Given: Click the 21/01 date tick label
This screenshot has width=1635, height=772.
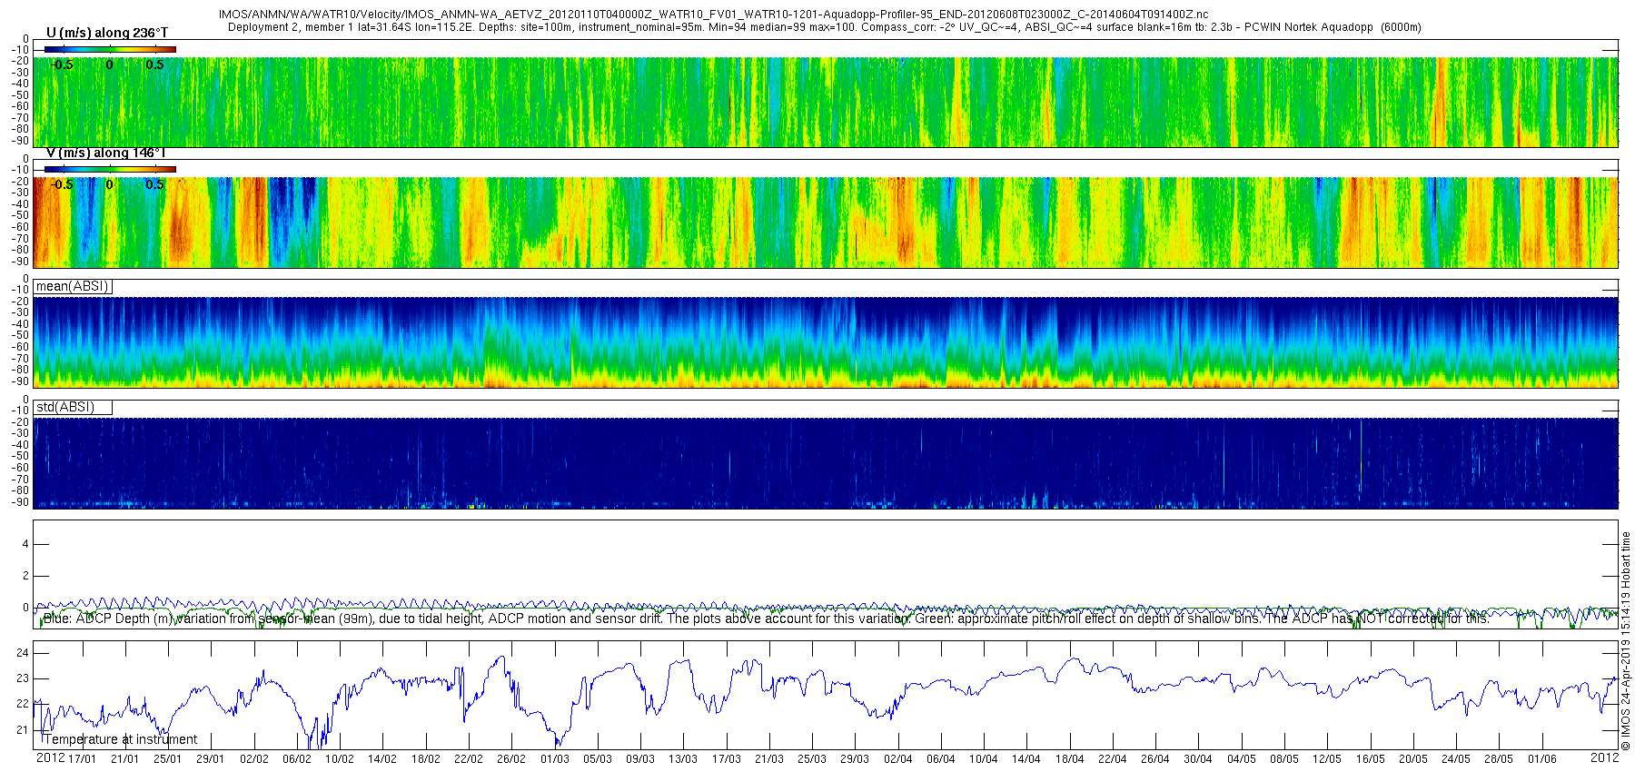Looking at the screenshot, I should tap(124, 759).
